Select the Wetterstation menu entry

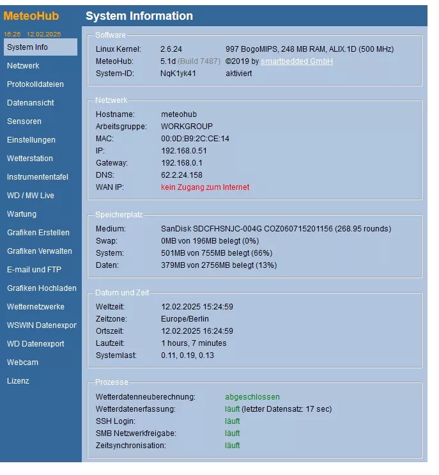(x=30, y=159)
